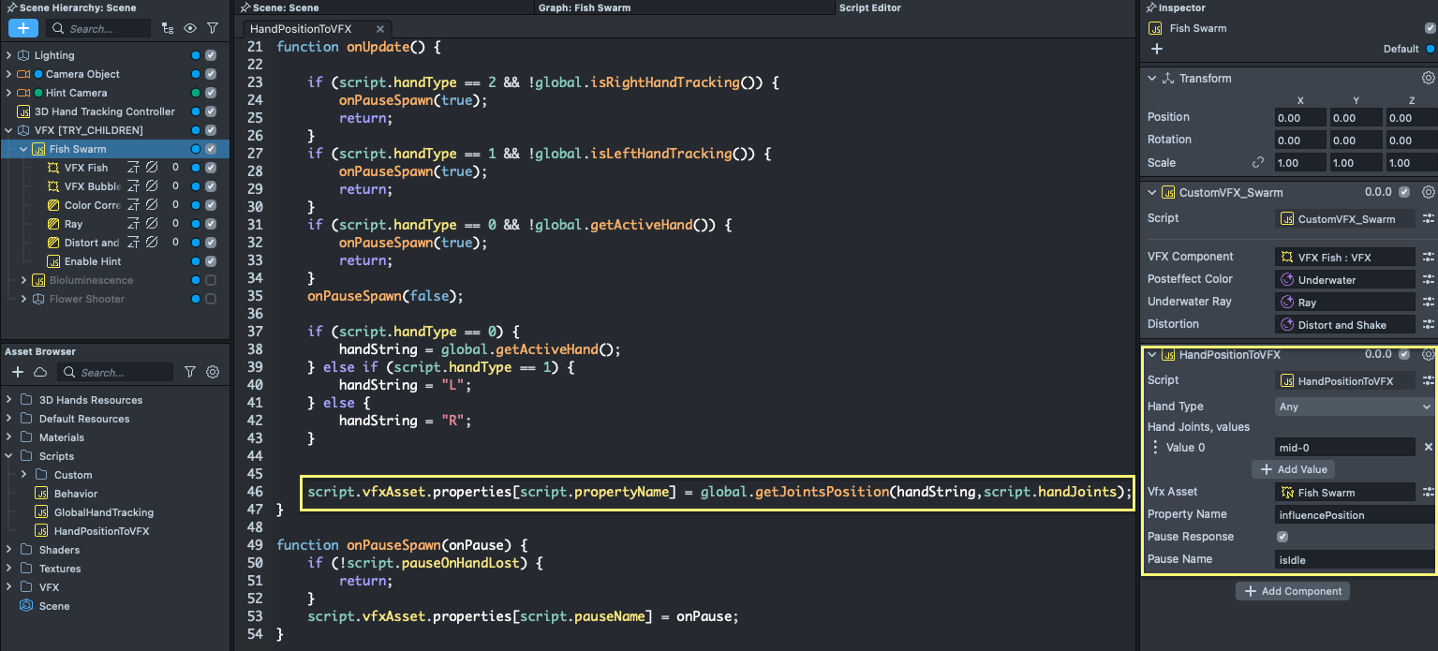Open the Asset Browser cloud library icon
This screenshot has height=651, width=1438.
40,372
